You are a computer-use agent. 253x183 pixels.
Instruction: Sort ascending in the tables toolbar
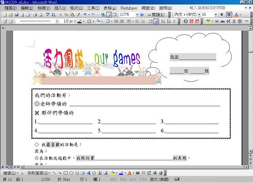163,21
